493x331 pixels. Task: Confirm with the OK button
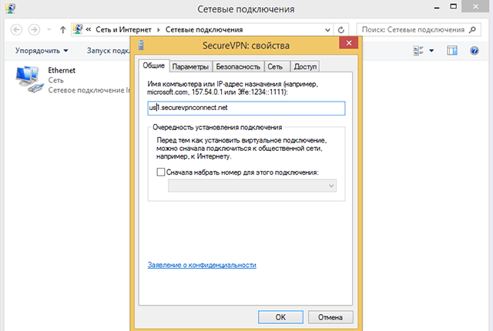280,317
